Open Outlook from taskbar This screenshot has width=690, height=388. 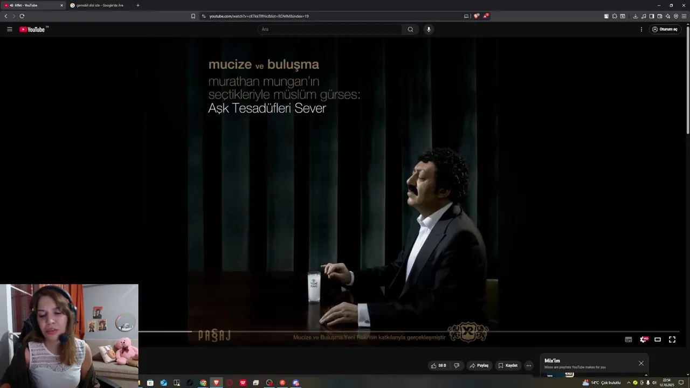tap(163, 383)
